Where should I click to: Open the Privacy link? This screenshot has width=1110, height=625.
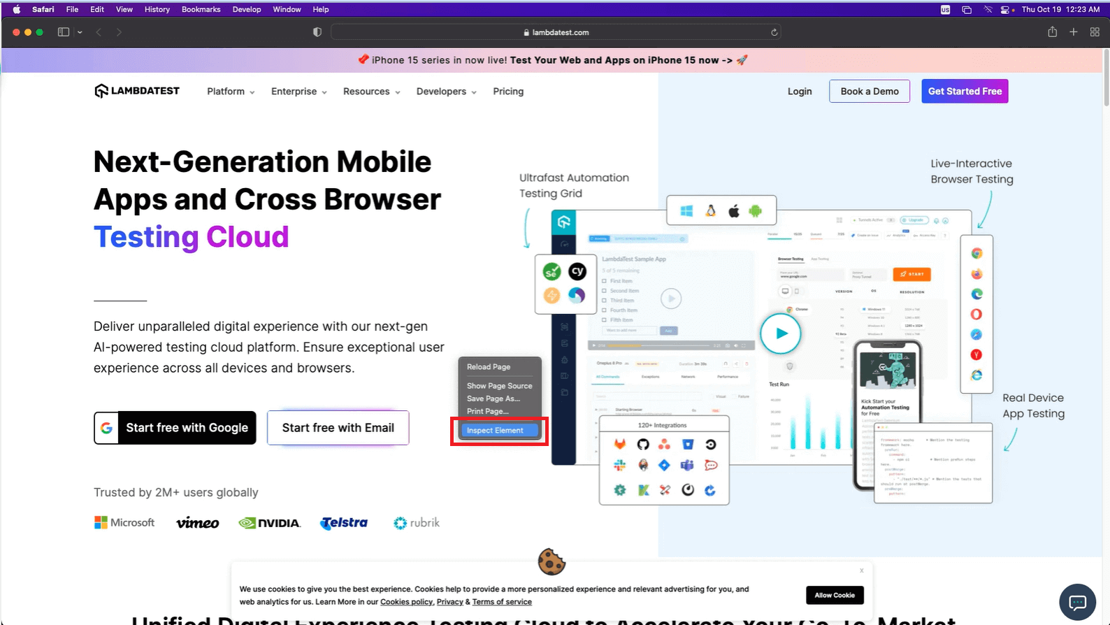(x=449, y=602)
